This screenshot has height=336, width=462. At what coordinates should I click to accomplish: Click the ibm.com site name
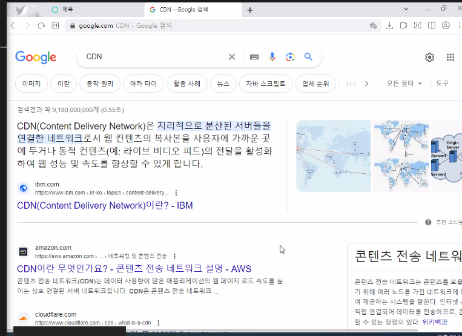click(47, 184)
